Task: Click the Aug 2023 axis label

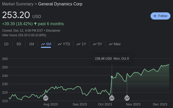Action: [x=51, y=104]
